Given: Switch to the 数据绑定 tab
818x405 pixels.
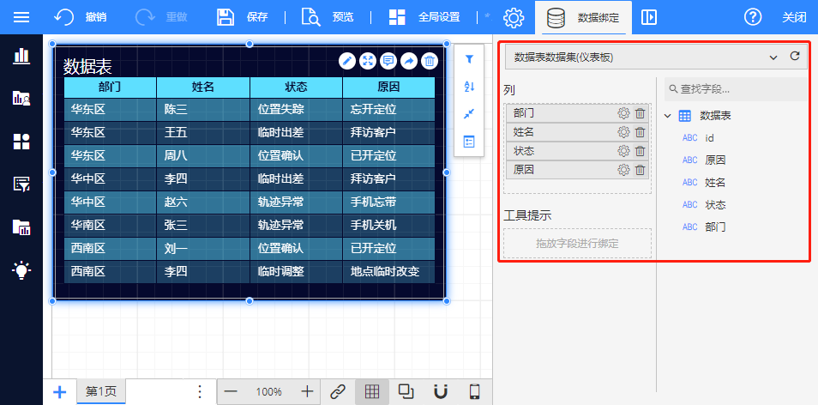Looking at the screenshot, I should click(588, 17).
